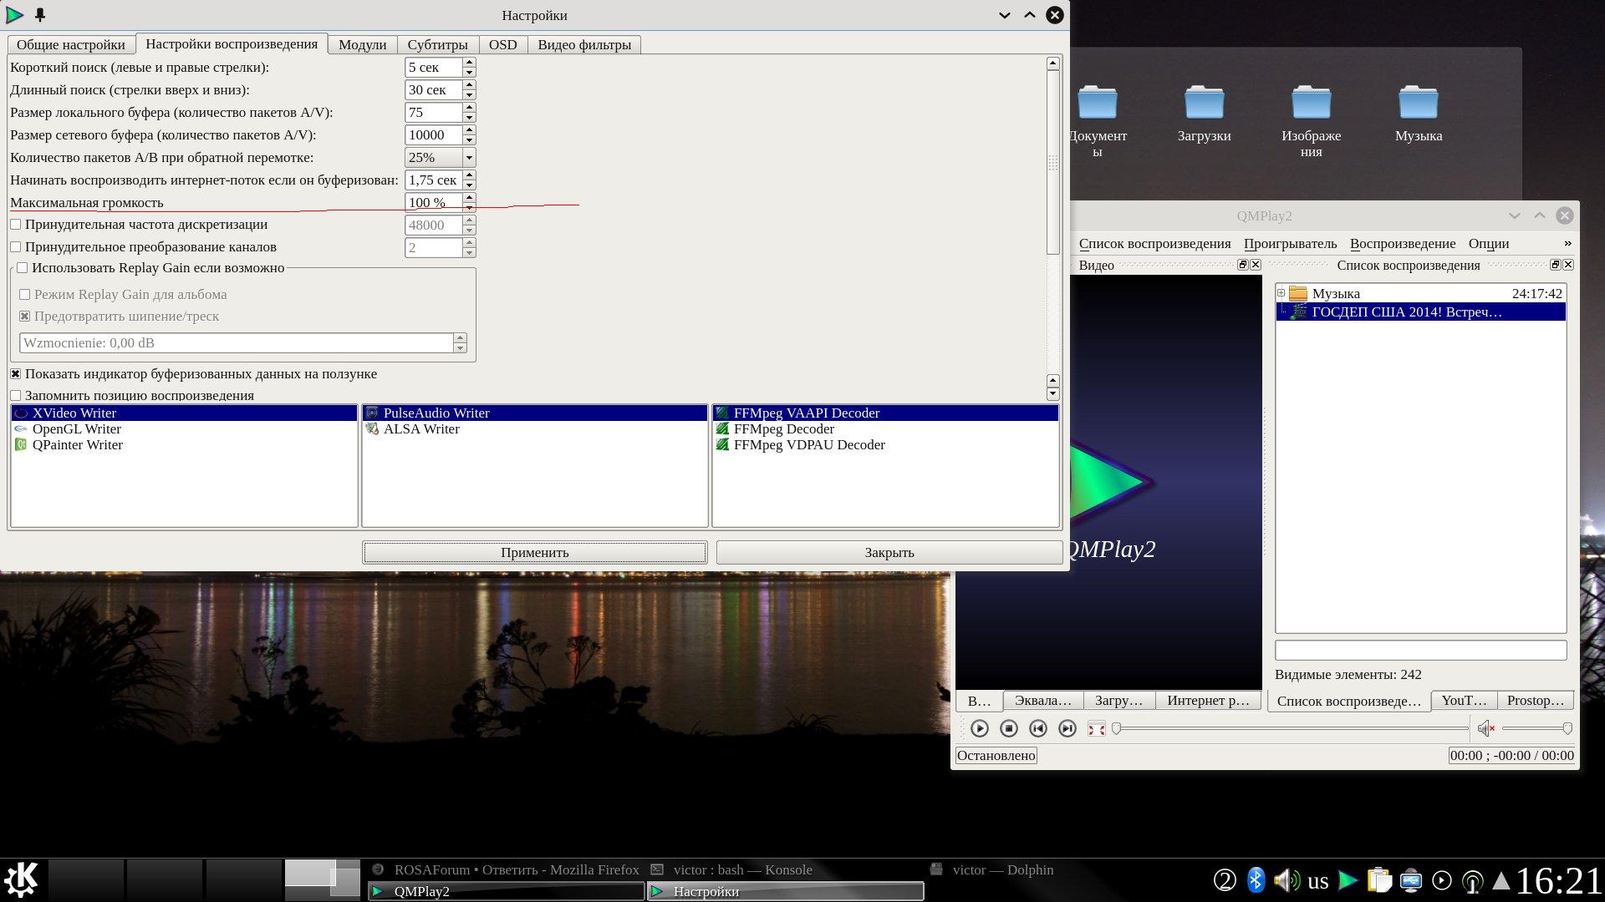Image resolution: width=1605 pixels, height=902 pixels.
Task: Expand the Музыка folder in the playlist
Action: [1281, 293]
